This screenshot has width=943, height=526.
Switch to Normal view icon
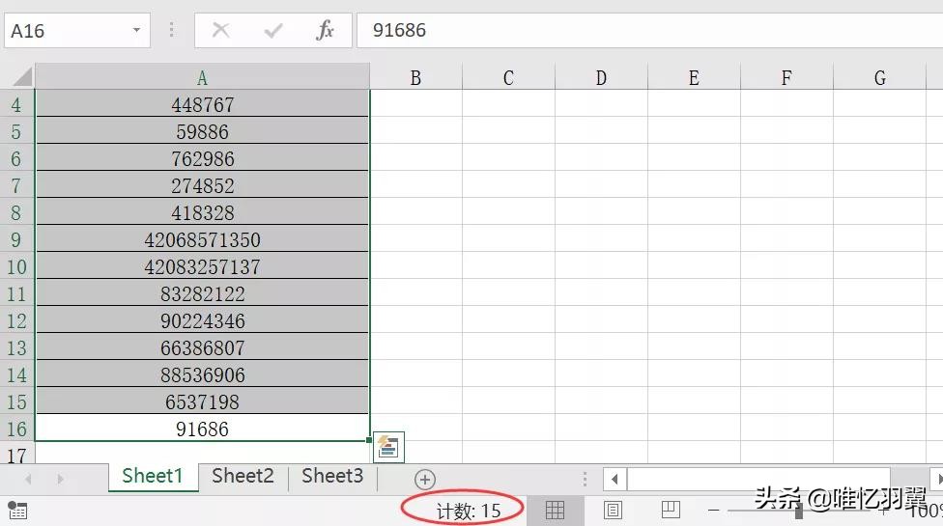click(x=555, y=511)
